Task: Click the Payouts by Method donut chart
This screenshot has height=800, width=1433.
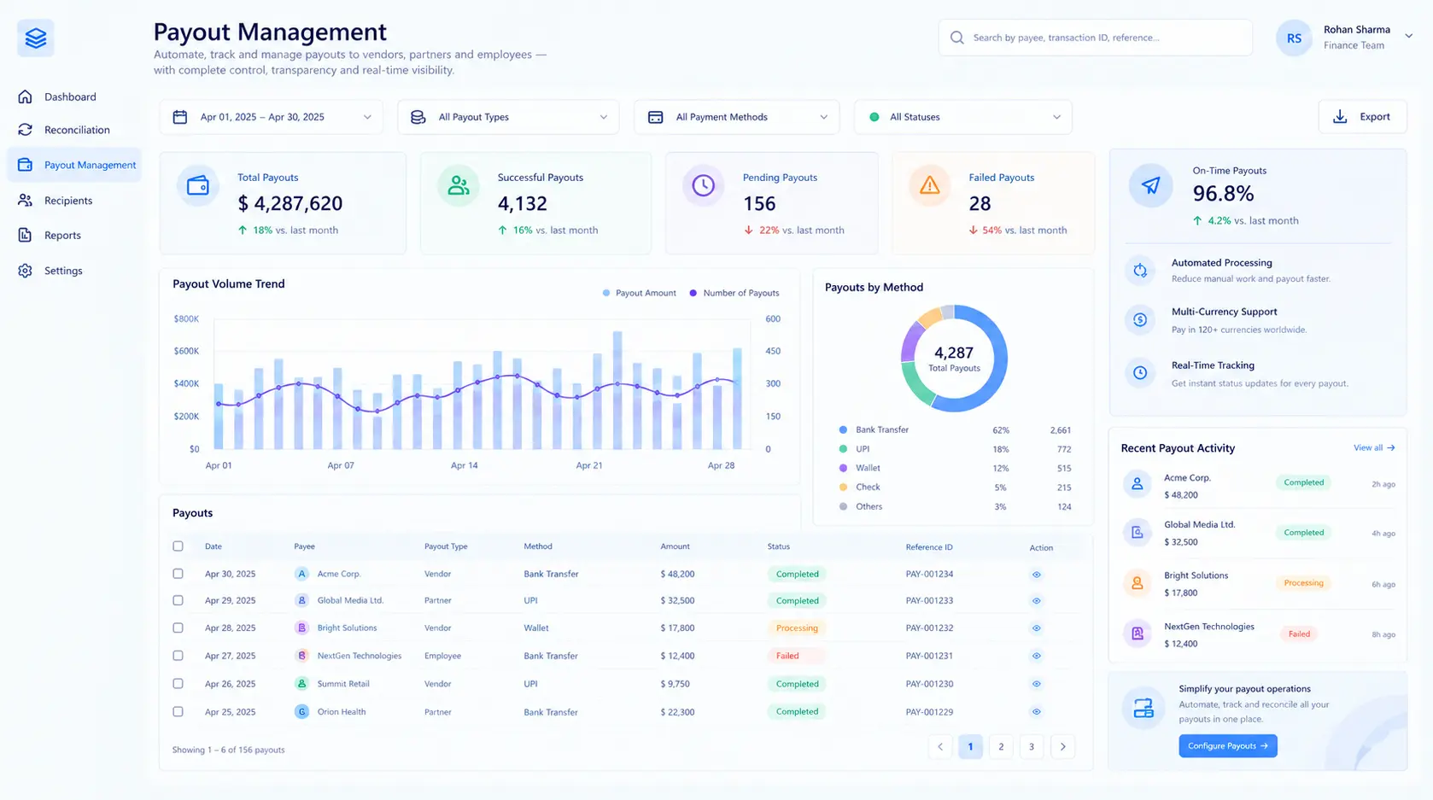Action: tap(954, 359)
